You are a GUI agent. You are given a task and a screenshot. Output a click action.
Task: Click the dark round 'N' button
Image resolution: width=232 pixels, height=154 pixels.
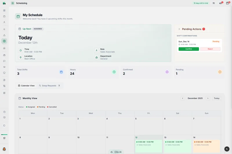coord(227,149)
